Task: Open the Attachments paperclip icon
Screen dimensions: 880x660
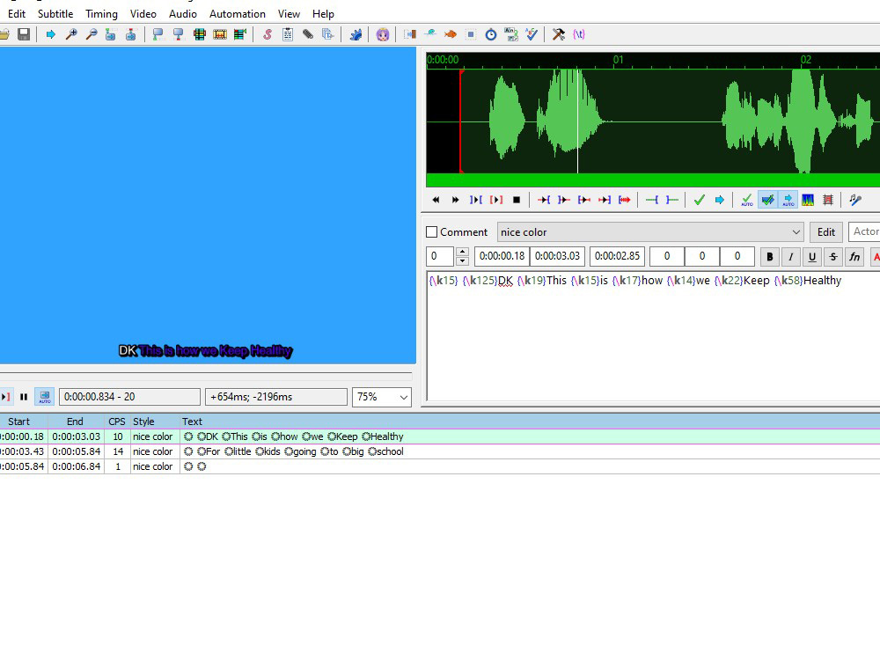Action: tap(307, 34)
